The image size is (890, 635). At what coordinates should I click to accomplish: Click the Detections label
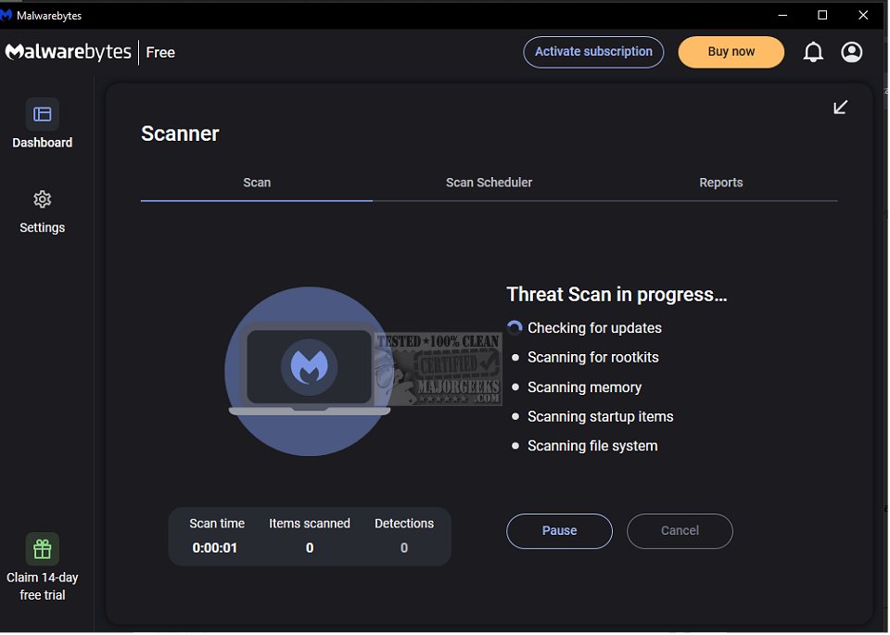click(x=403, y=523)
